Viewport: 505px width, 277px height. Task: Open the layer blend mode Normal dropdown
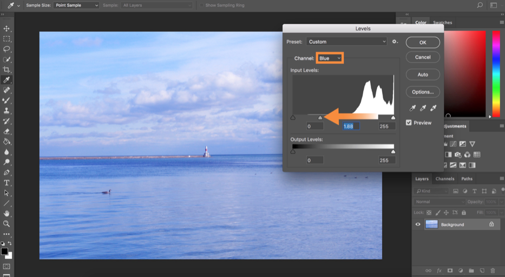(440, 202)
